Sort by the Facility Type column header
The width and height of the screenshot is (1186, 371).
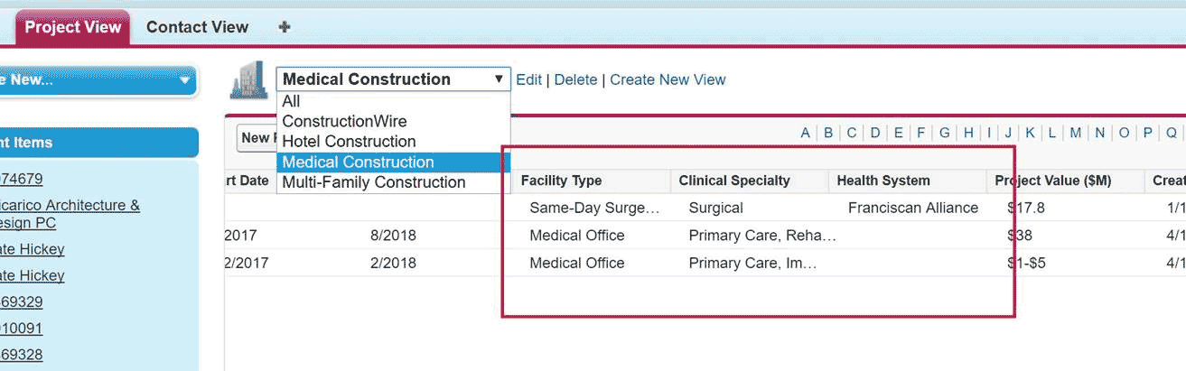(561, 181)
